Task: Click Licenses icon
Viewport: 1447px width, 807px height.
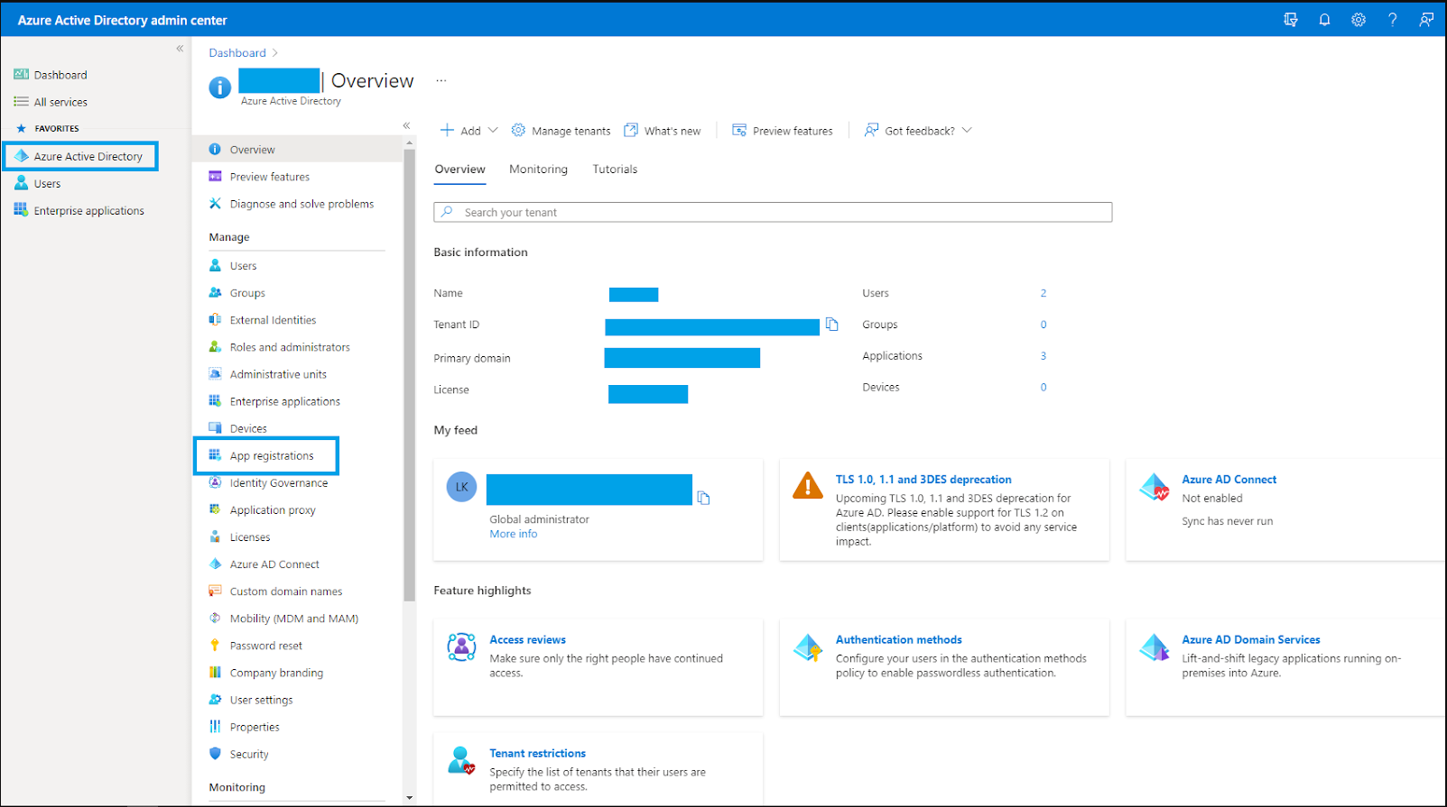Action: pyautogui.click(x=215, y=537)
